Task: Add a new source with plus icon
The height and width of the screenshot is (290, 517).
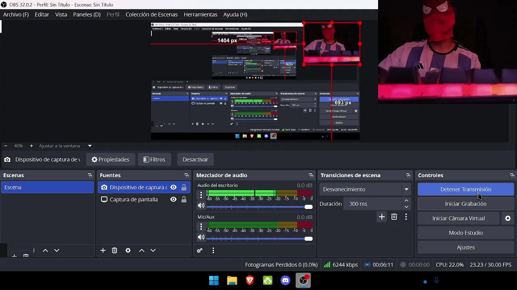Action: click(103, 251)
